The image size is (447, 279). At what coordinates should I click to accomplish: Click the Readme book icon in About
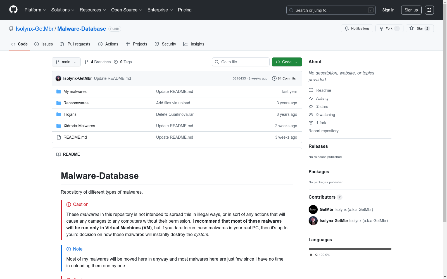(x=311, y=90)
